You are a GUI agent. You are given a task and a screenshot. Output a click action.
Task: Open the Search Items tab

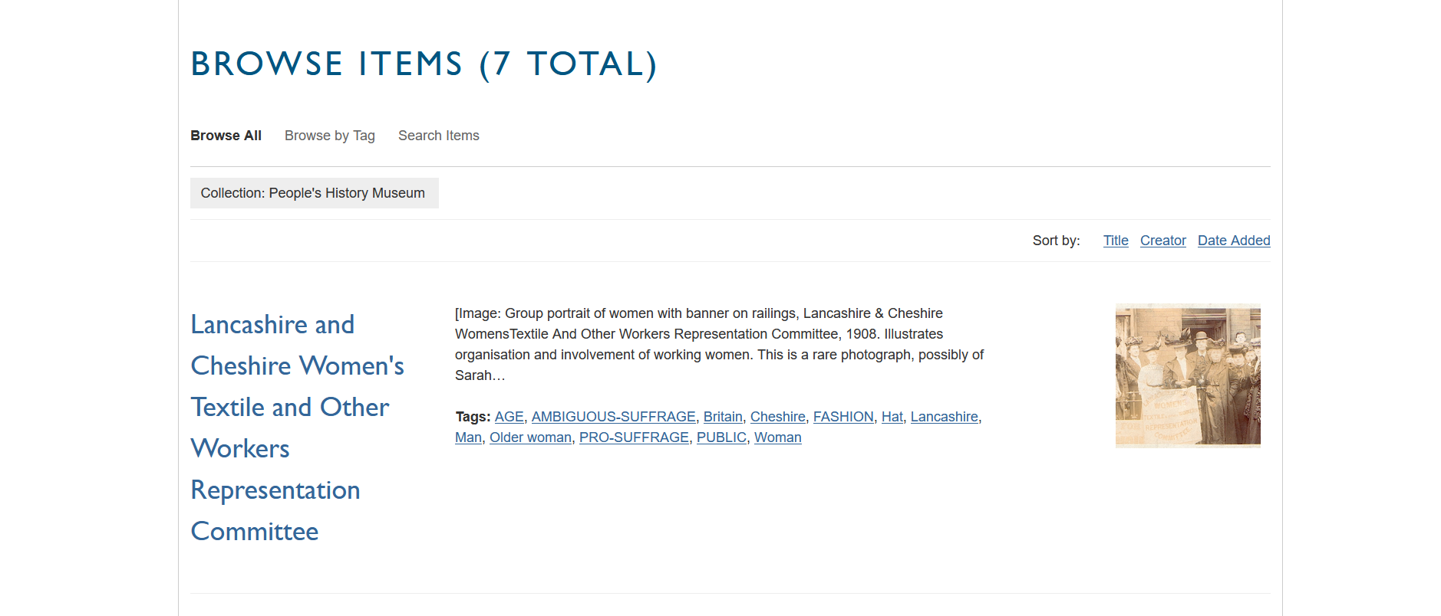pyautogui.click(x=438, y=136)
